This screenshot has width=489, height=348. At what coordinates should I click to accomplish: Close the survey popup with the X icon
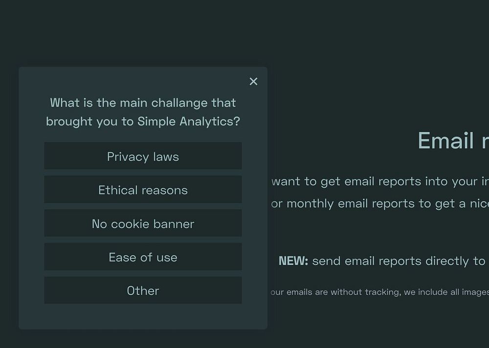pyautogui.click(x=253, y=82)
